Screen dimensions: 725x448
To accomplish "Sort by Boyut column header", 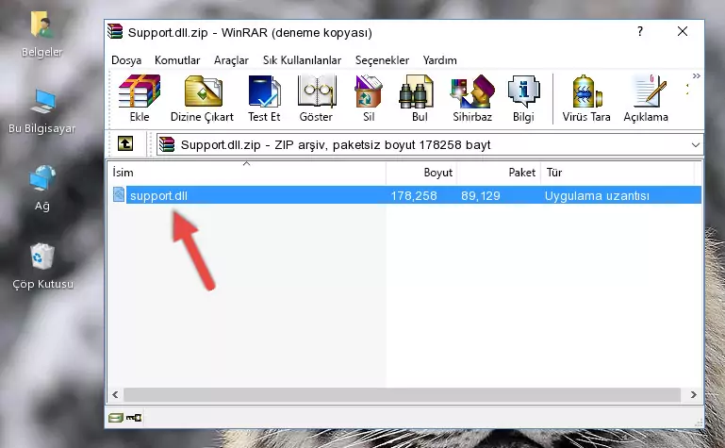I will [x=421, y=173].
